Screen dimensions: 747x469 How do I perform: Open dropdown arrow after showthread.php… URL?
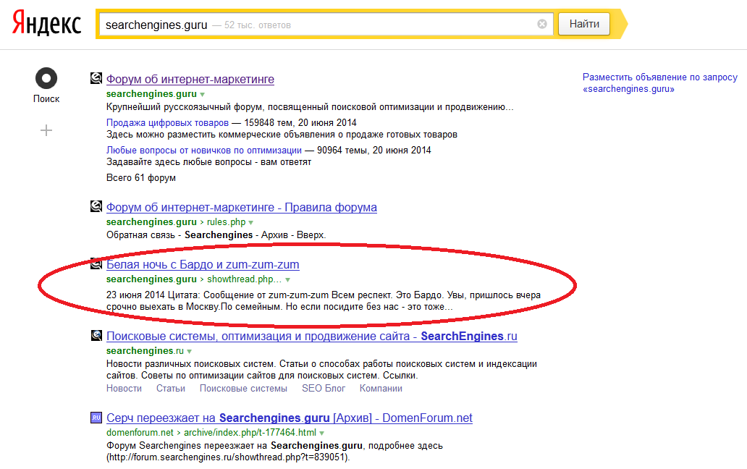(288, 279)
